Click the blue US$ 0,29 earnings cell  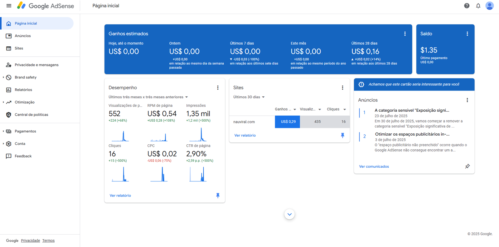tap(287, 122)
